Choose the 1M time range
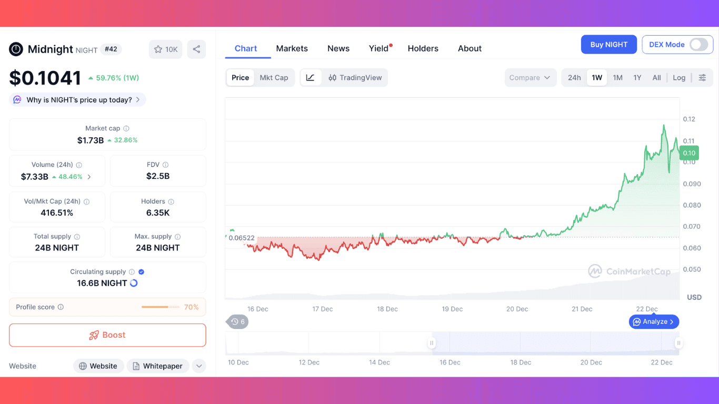Screen dimensions: 719x404 (617, 77)
